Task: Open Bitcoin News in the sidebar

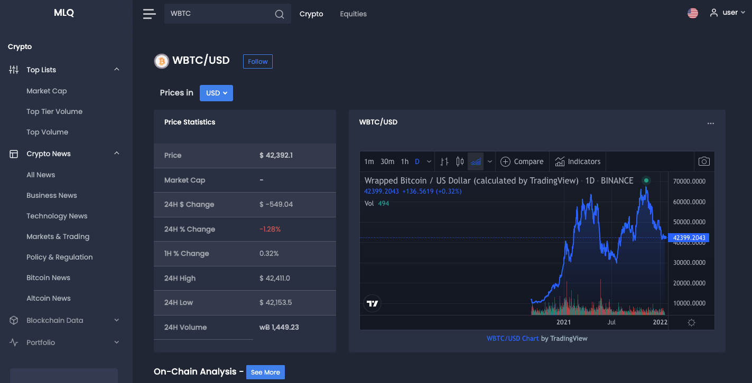Action: tap(49, 277)
